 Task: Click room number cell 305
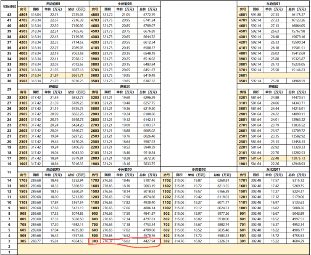(23, 241)
